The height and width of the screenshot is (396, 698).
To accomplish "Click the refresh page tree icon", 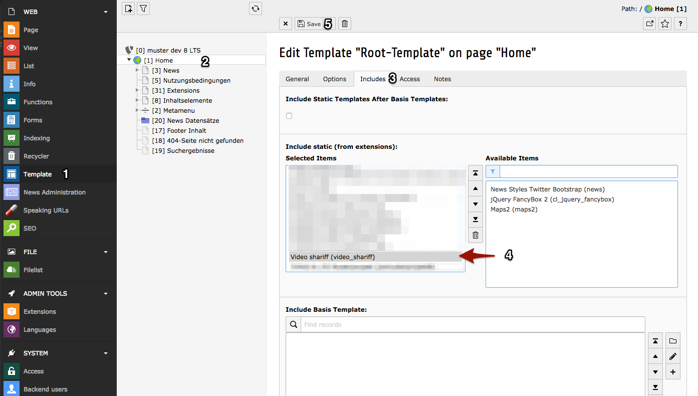I will tap(256, 9).
